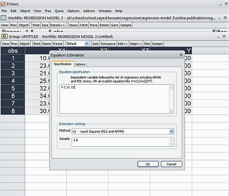
Task: Click Sample field scroll up arrow
Action: (171, 140)
